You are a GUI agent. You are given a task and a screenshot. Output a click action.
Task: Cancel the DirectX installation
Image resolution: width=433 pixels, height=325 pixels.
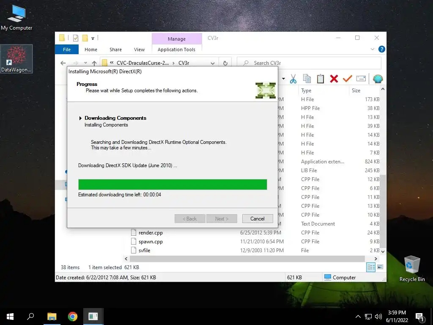click(258, 219)
